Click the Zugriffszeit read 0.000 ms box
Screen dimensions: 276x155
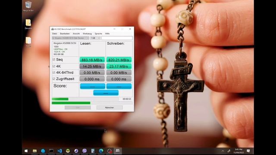[92, 79]
